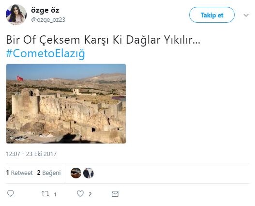This screenshot has height=206, width=255.
Task: View second liker's round avatar
Action: coord(89,173)
